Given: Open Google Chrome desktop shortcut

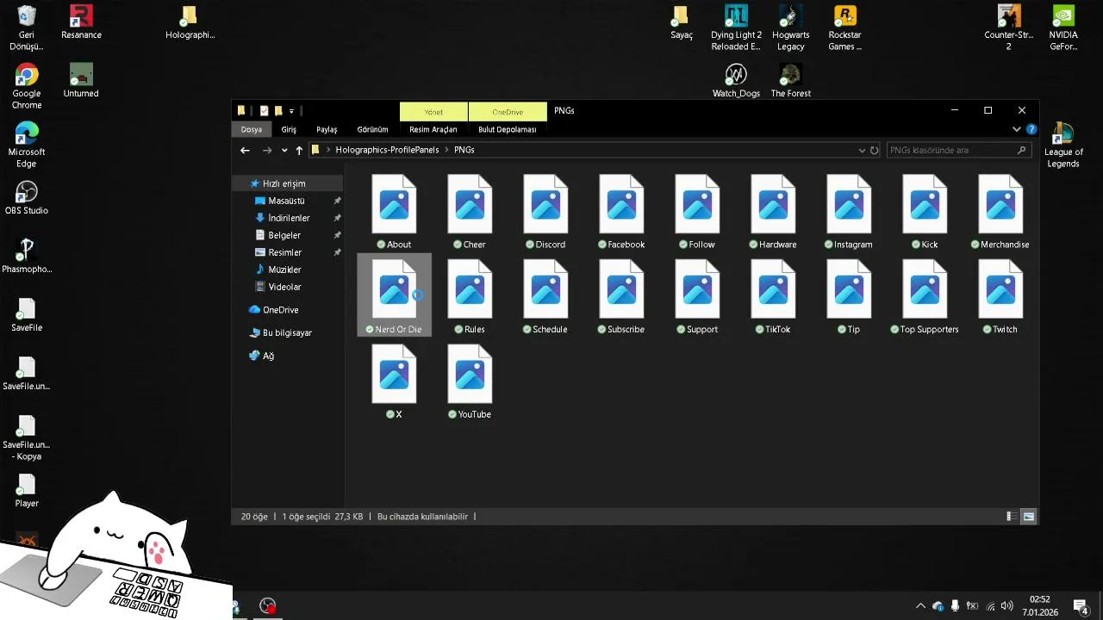Looking at the screenshot, I should point(27,87).
